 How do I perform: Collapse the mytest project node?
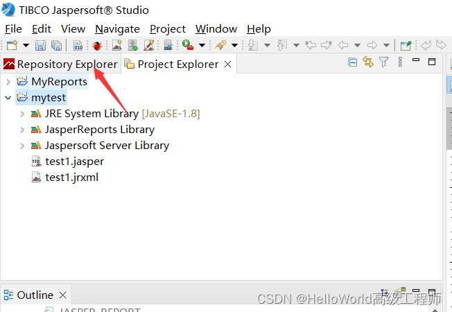(8, 98)
